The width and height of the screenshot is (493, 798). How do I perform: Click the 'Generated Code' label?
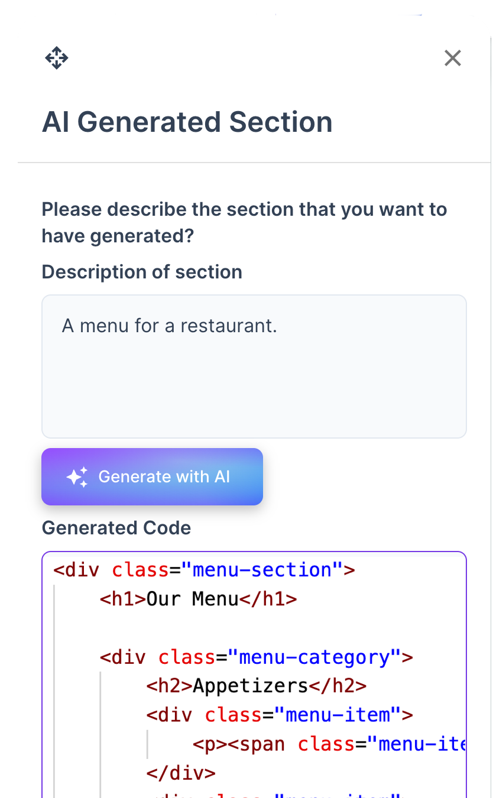[116, 528]
